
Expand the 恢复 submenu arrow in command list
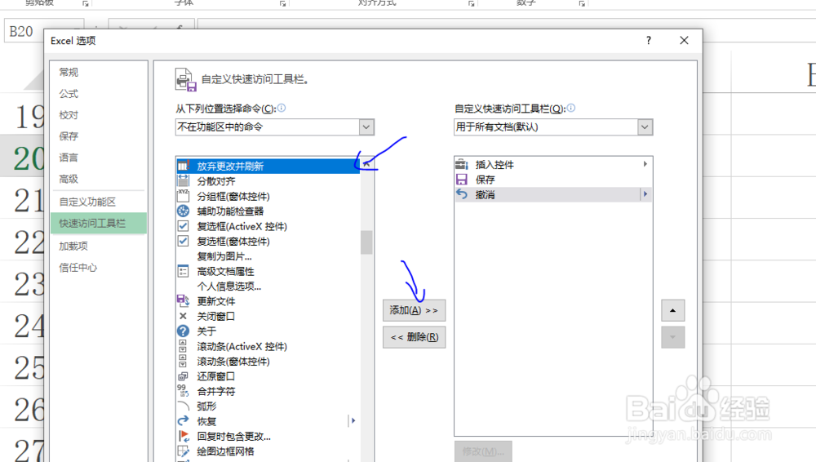coord(353,421)
